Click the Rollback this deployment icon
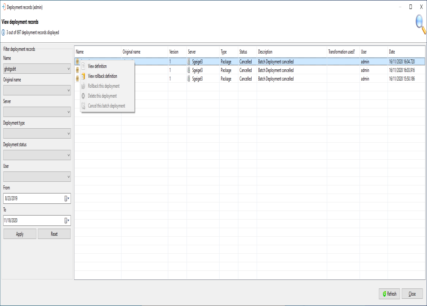 (x=83, y=86)
